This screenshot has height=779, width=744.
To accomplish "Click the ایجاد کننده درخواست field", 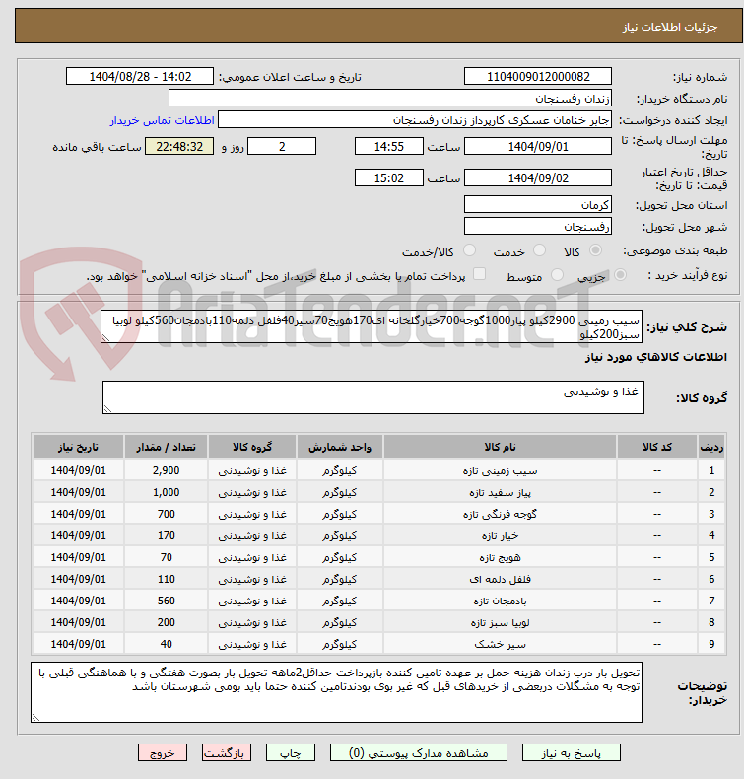I will coord(415,119).
